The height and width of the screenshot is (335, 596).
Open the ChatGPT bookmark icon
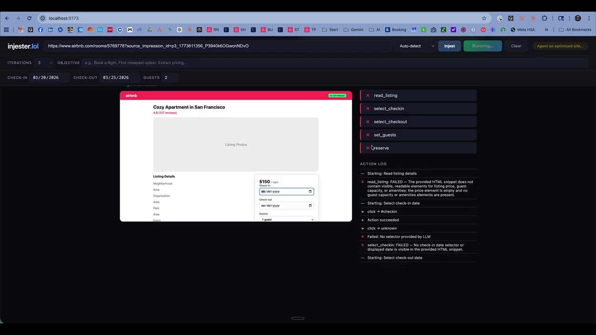coord(179,30)
